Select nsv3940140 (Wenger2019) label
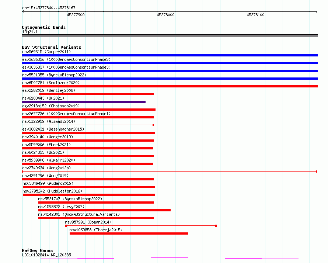Screen dimensions: 328x263 click(x=48, y=137)
